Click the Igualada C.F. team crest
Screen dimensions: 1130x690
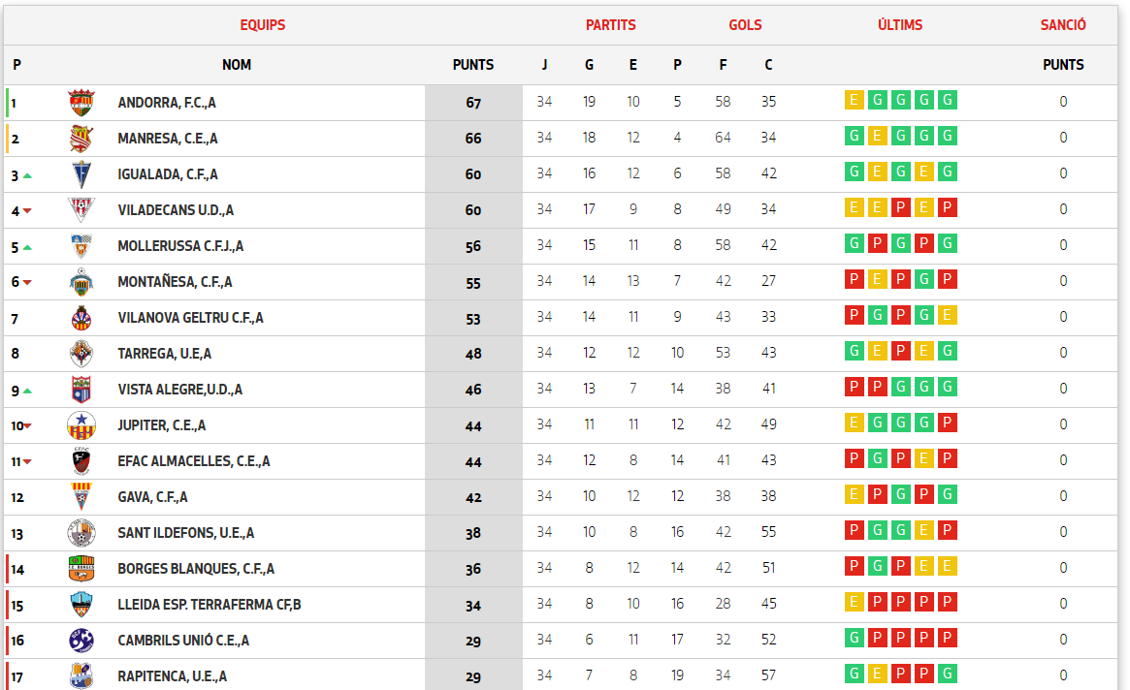click(81, 174)
